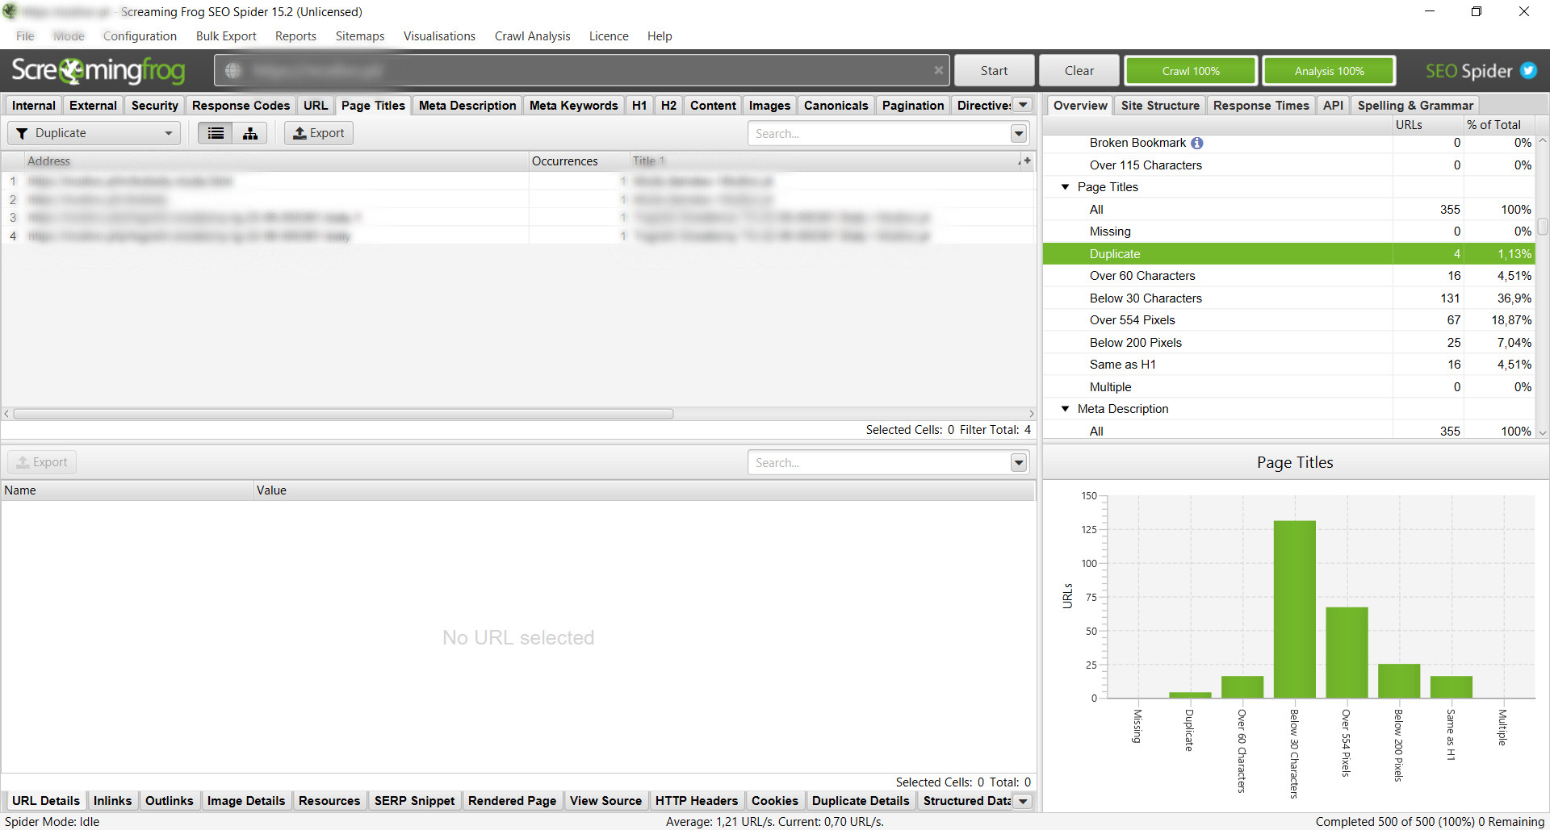Click the filter funnel icon
The width and height of the screenshot is (1550, 830).
tap(22, 134)
